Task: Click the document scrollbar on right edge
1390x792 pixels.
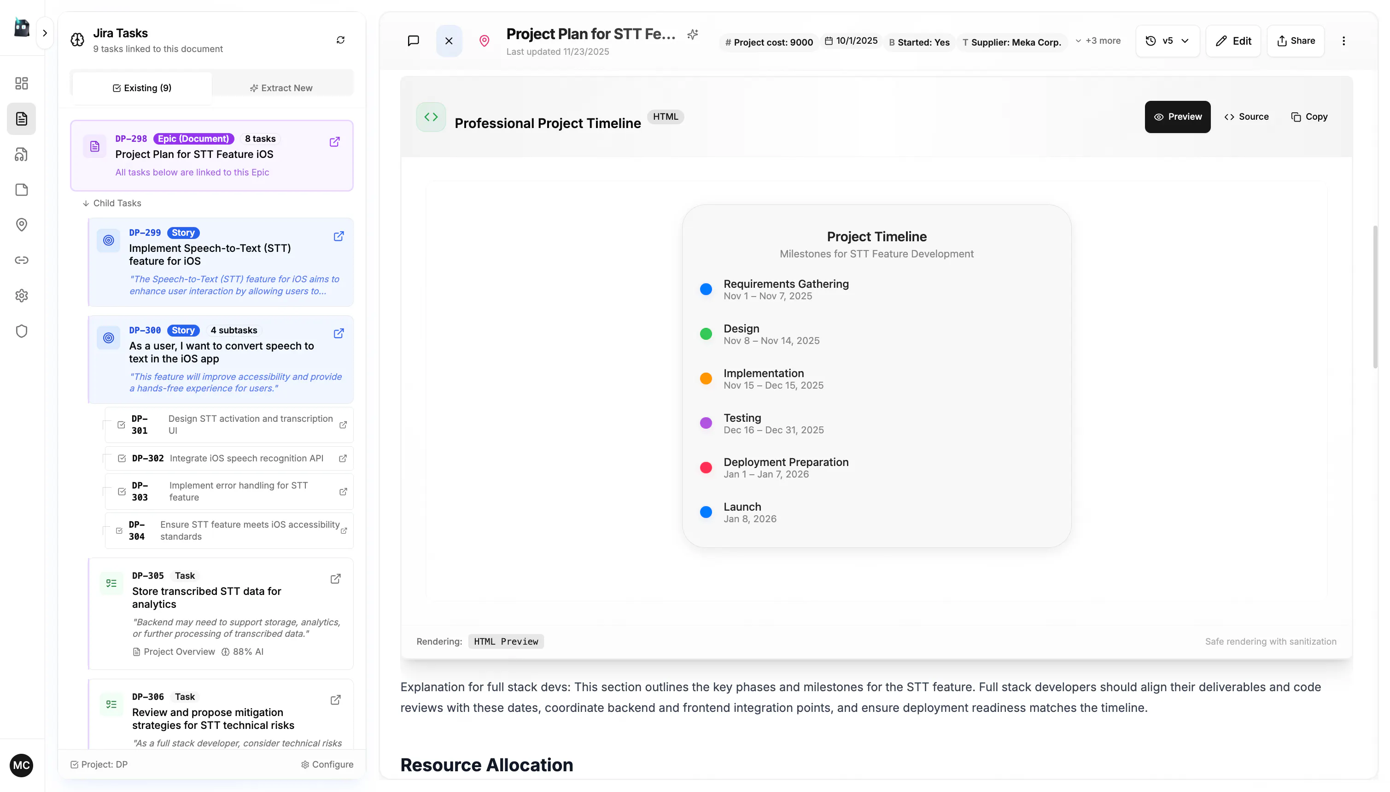Action: click(1375, 297)
